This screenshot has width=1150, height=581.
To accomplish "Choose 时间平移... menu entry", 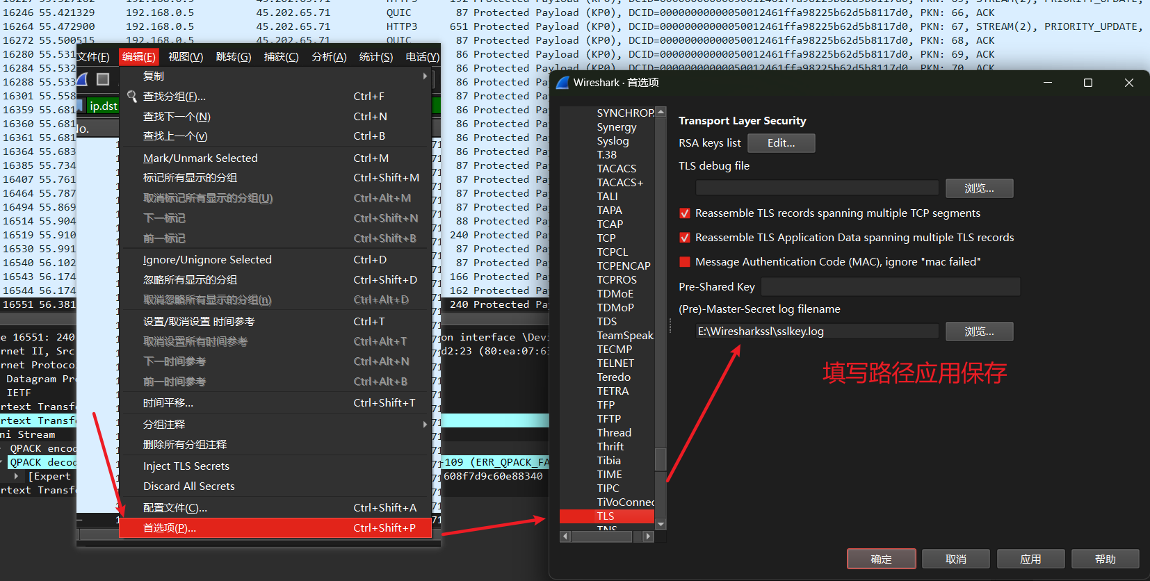I will (275, 403).
